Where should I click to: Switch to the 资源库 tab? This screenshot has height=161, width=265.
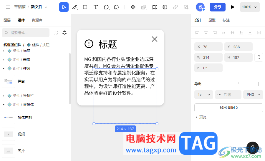pyautogui.click(x=37, y=20)
